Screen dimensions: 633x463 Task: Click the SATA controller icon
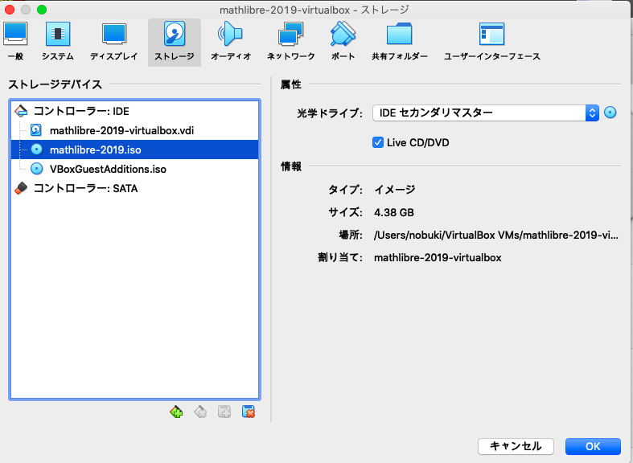21,188
